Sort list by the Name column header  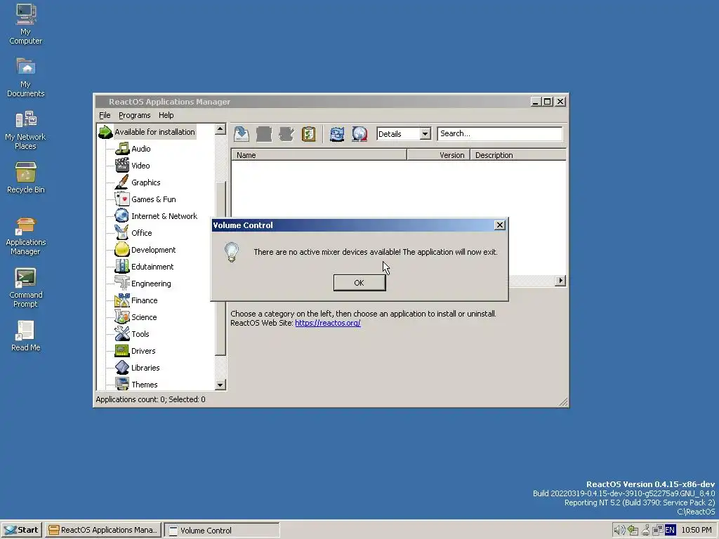click(319, 155)
